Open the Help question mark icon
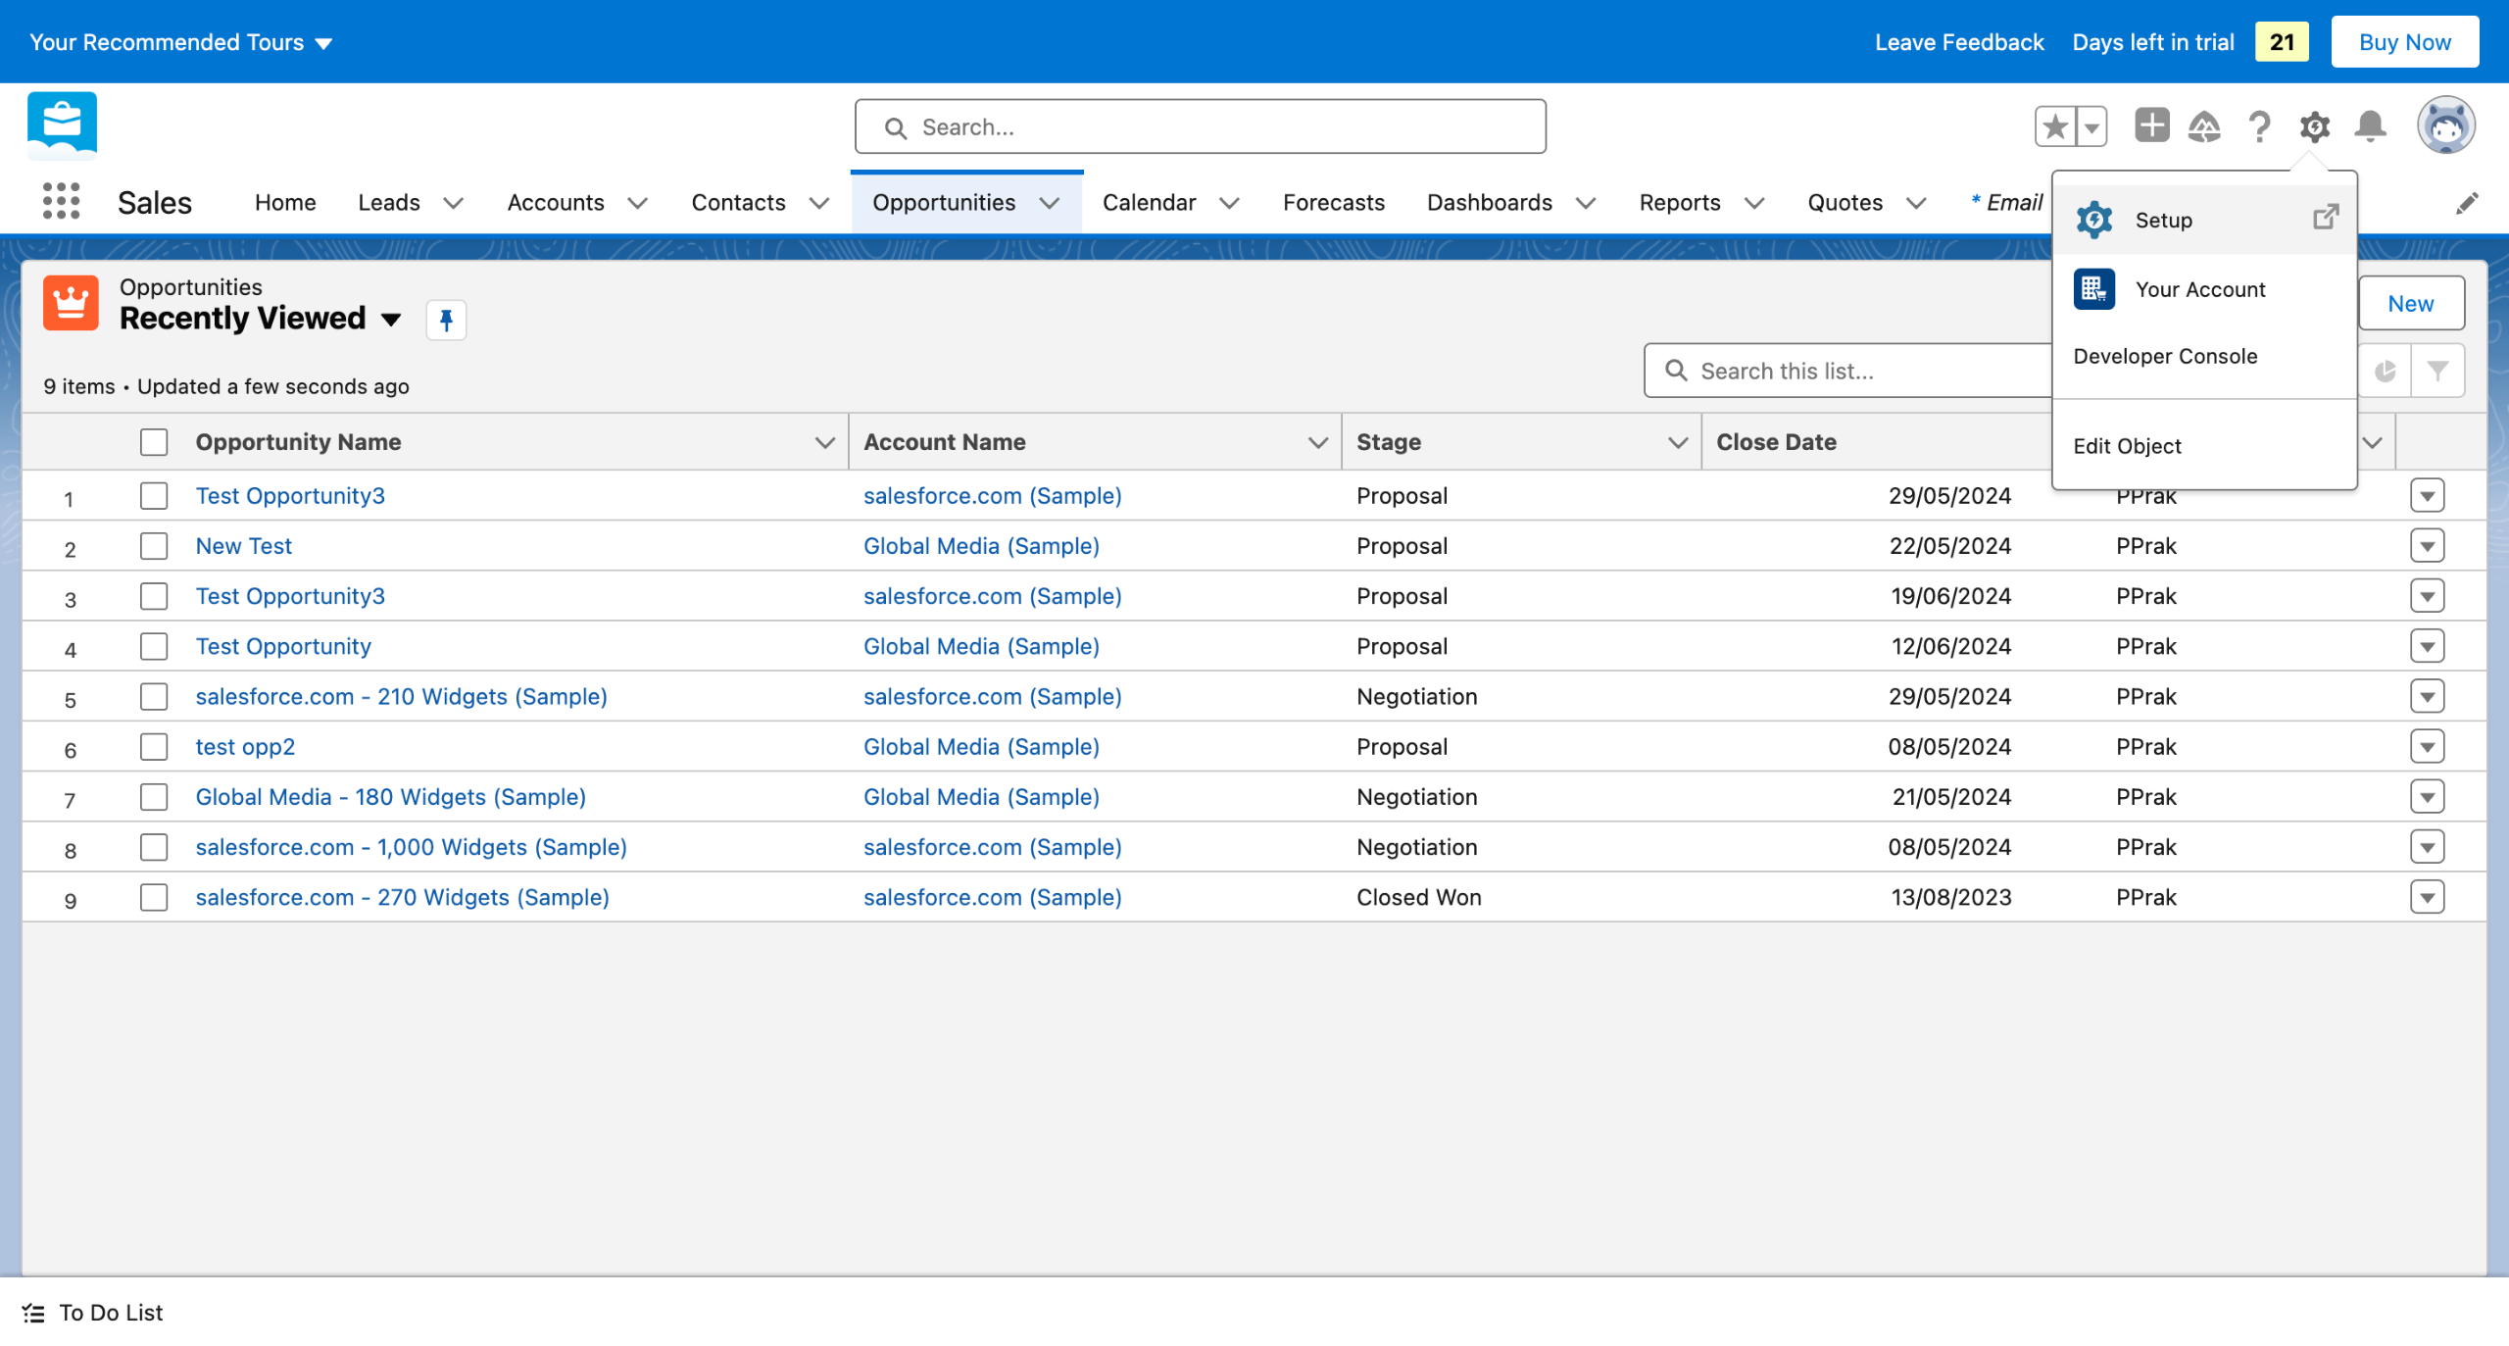 (2259, 126)
